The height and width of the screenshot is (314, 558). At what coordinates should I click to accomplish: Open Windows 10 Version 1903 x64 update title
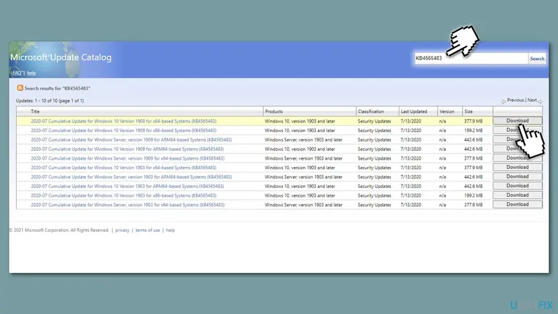[123, 167]
